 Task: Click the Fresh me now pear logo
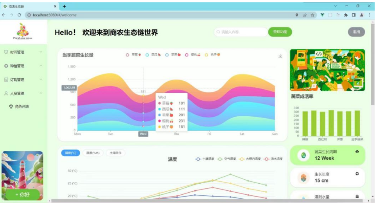point(23,31)
